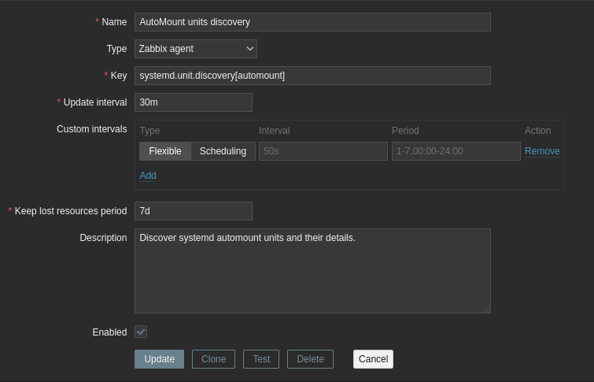Click the custom Interval field with 50s placeholder
The height and width of the screenshot is (382, 594).
pos(323,151)
